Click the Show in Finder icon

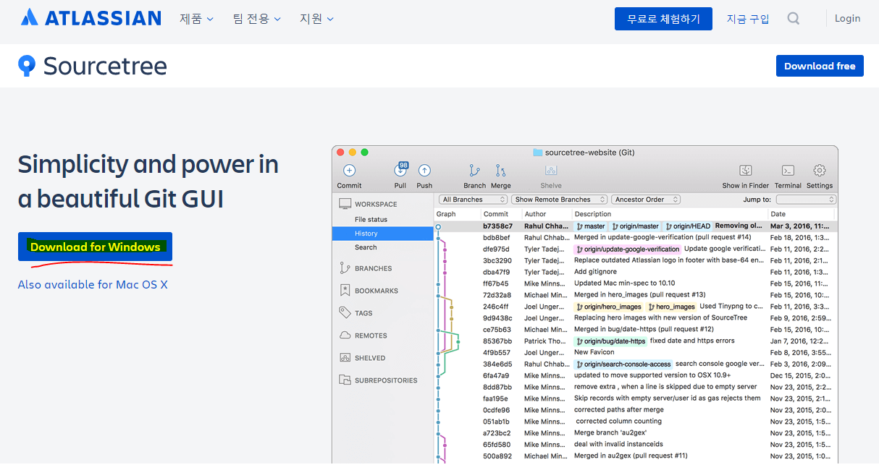[x=746, y=171]
